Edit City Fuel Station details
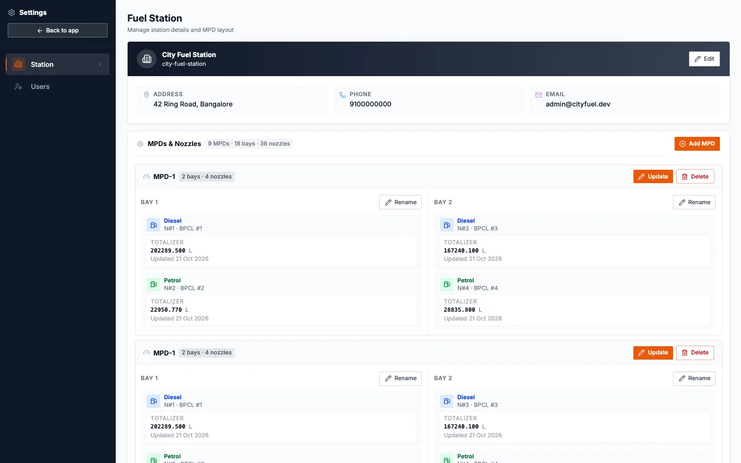This screenshot has height=463, width=741. 704,59
